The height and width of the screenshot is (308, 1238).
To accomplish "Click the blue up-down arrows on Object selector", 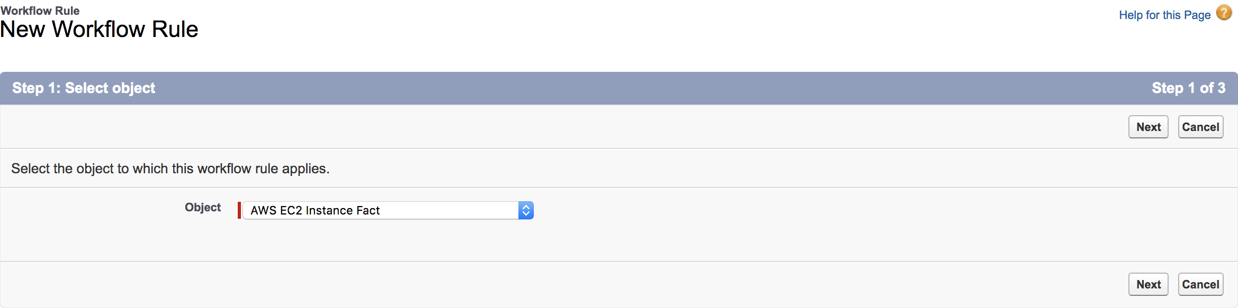I will (x=526, y=210).
